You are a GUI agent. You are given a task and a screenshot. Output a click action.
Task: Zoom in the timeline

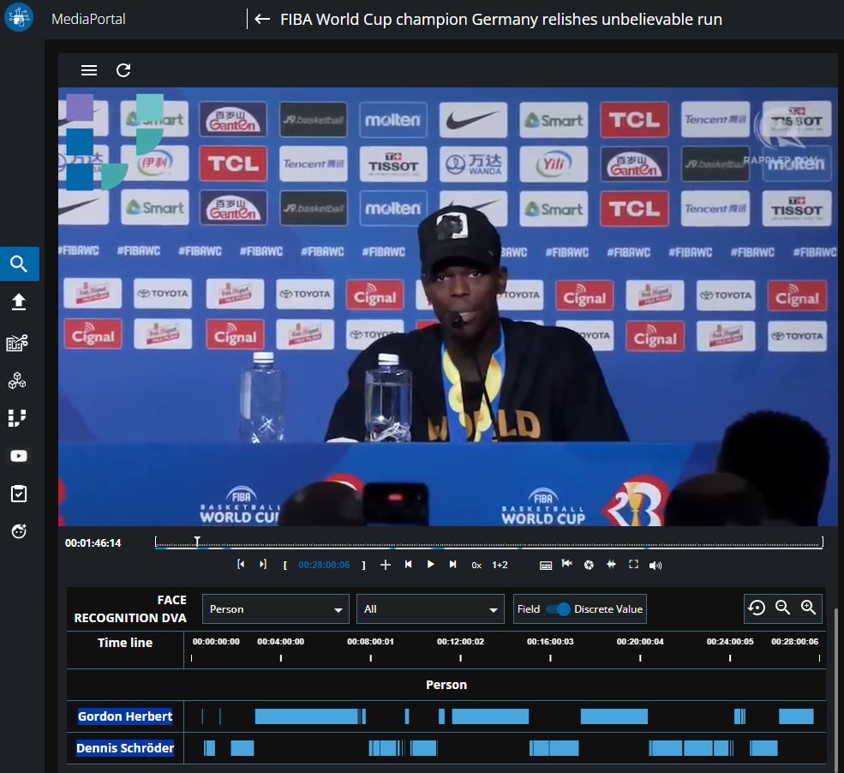[809, 608]
